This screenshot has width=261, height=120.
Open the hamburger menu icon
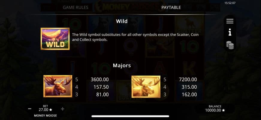click(230, 21)
